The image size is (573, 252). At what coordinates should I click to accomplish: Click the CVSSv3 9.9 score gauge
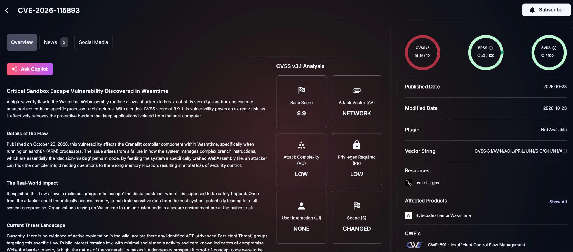coord(422,53)
